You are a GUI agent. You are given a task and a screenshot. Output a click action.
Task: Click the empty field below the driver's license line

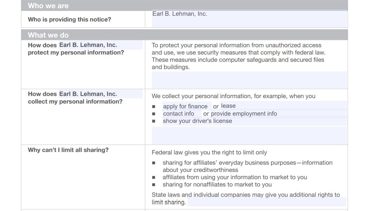[249, 135]
